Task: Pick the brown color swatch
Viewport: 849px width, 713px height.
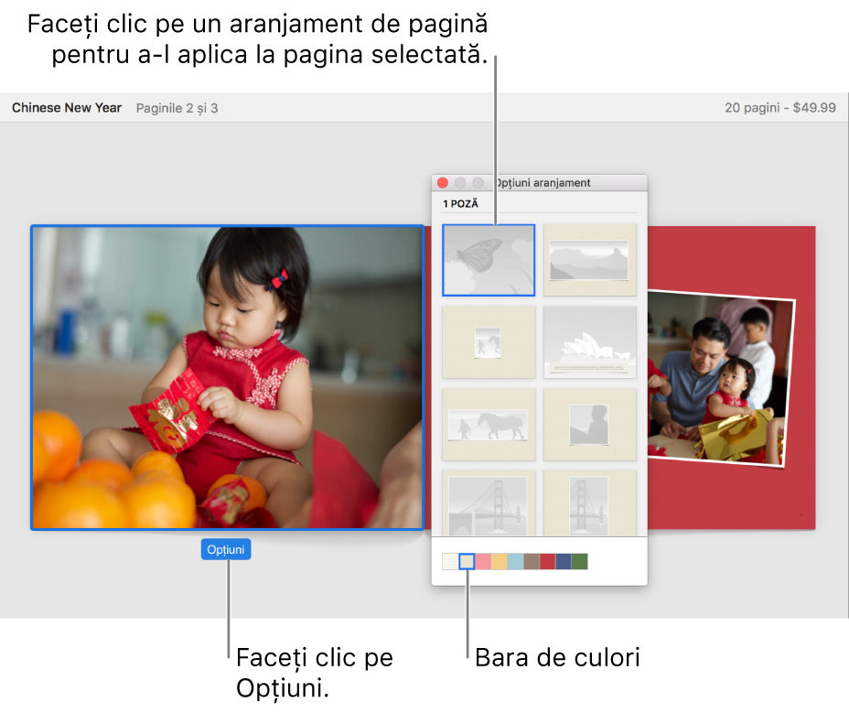Action: (x=532, y=561)
